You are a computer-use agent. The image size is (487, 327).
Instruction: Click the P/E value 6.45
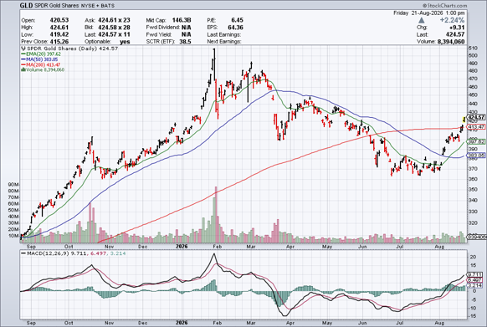[238, 20]
